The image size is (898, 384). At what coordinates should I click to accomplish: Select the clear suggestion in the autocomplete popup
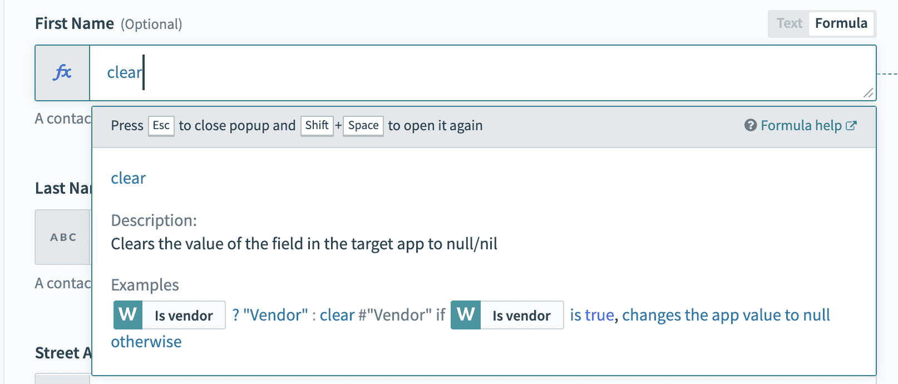pos(128,178)
